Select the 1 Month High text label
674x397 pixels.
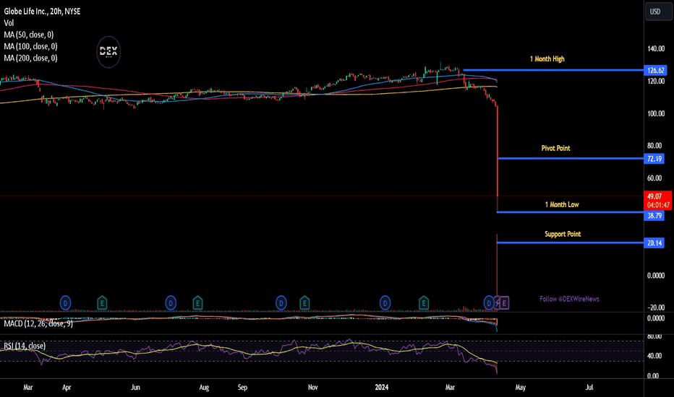click(547, 58)
